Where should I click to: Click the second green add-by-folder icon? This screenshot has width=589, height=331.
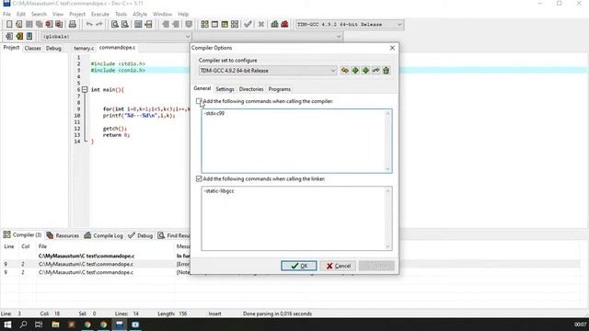pyautogui.click(x=365, y=70)
